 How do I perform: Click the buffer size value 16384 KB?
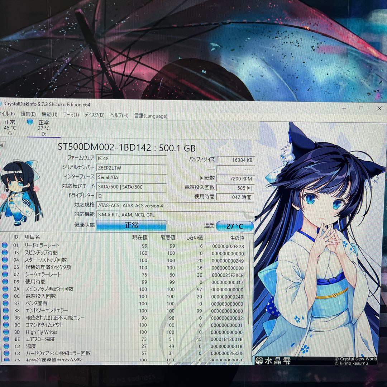pyautogui.click(x=235, y=160)
